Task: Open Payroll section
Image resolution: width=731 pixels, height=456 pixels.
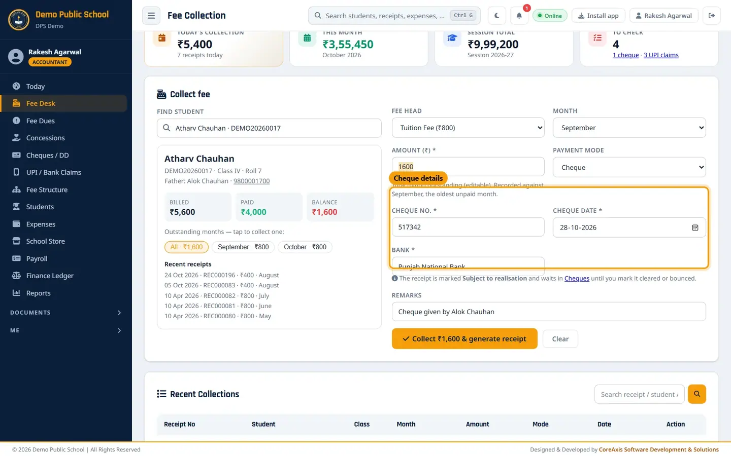Action: [x=63, y=258]
